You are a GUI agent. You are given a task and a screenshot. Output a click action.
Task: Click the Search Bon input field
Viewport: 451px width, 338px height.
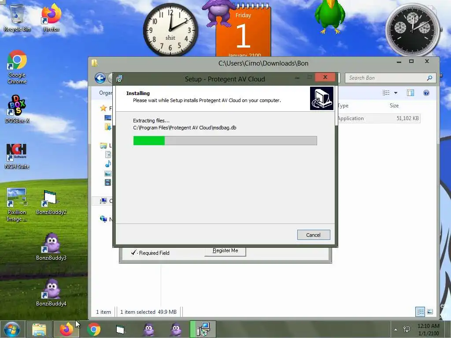[385, 78]
